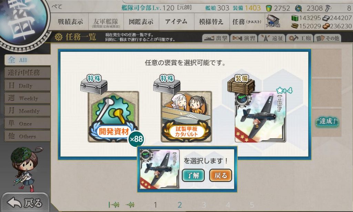Open アイテム menu
The width and height of the screenshot is (353, 212).
(176, 21)
